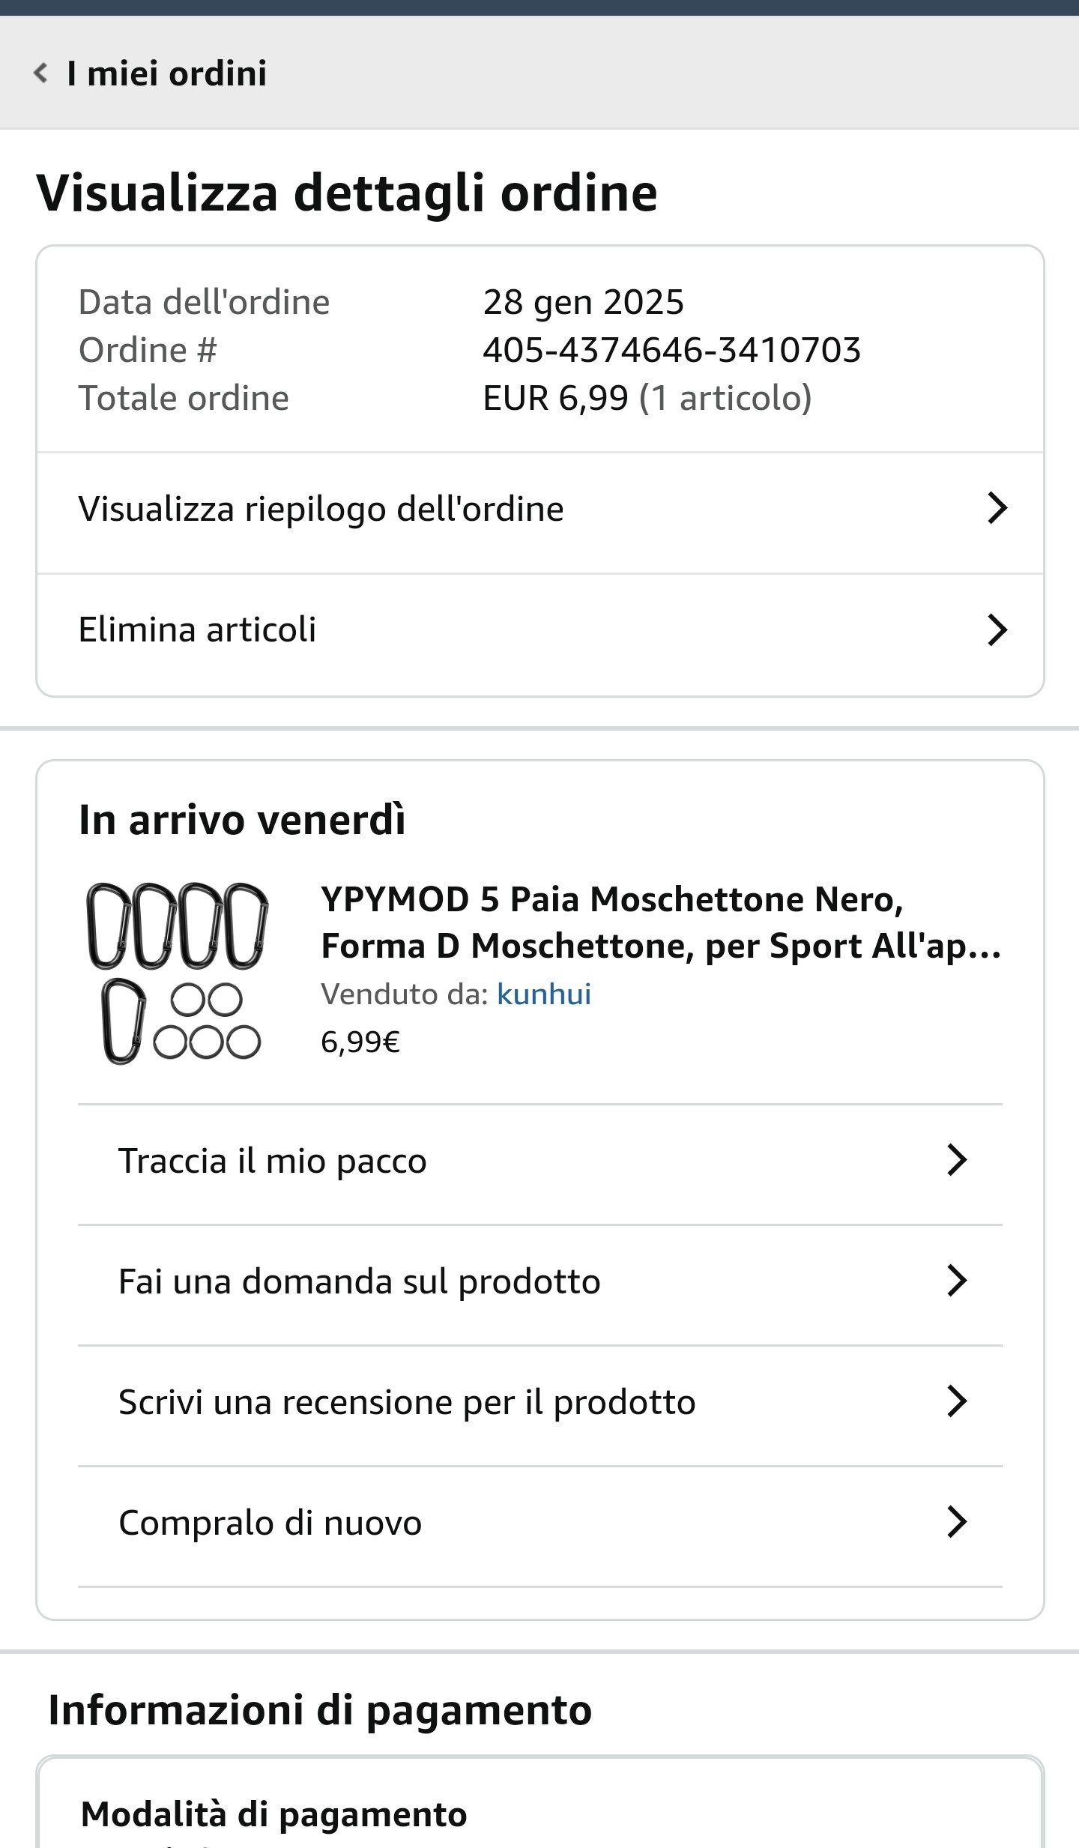Choose Scrivi una recensione per il prodotto
The height and width of the screenshot is (1848, 1079).
click(x=407, y=1402)
